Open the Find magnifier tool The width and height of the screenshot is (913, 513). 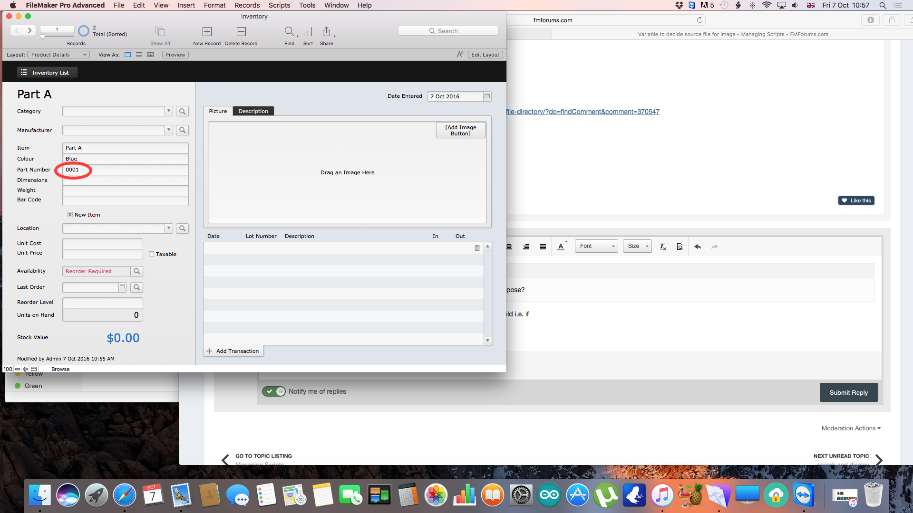289,32
